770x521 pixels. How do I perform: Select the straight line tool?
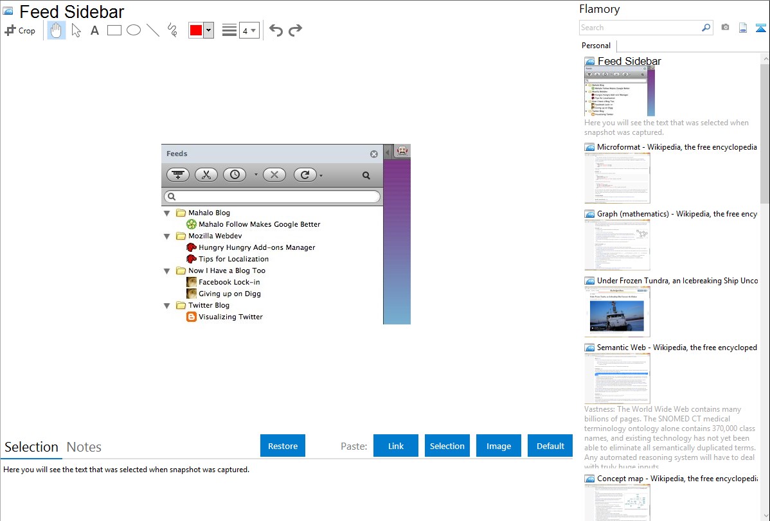pos(153,30)
